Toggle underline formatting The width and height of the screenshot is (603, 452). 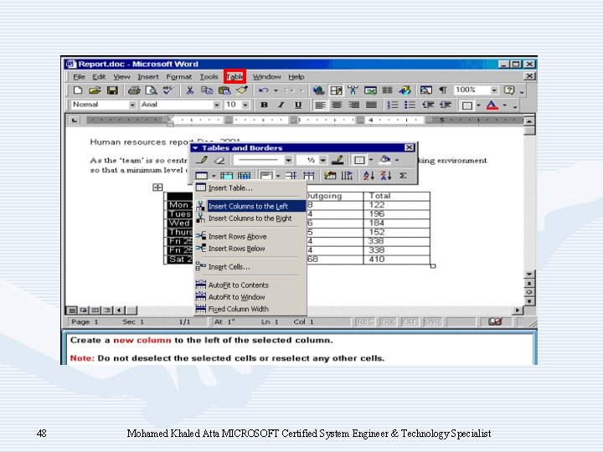(298, 105)
